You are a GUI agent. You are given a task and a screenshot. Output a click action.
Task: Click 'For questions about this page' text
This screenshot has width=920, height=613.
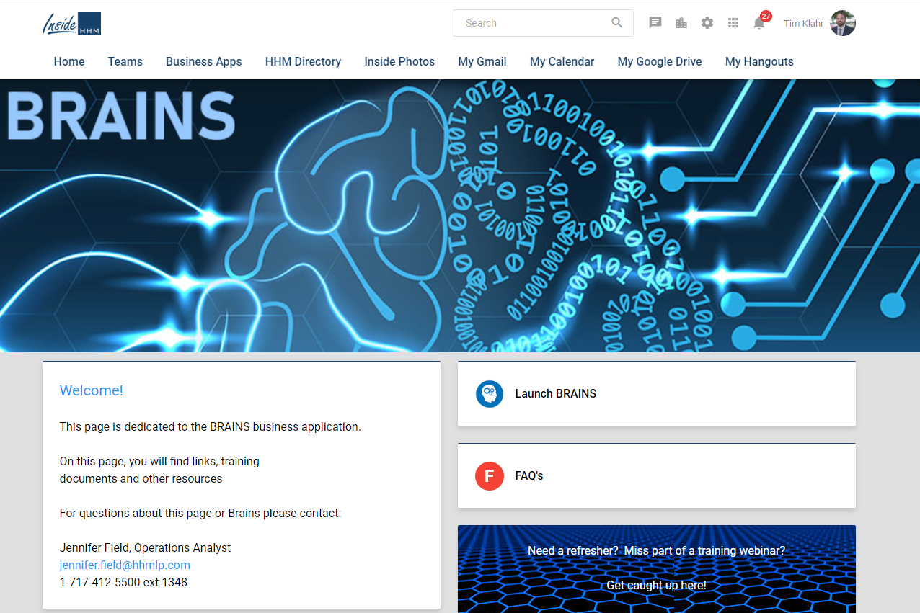[200, 514]
